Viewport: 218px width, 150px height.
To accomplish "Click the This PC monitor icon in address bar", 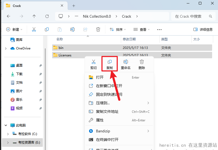I will click(61, 16).
